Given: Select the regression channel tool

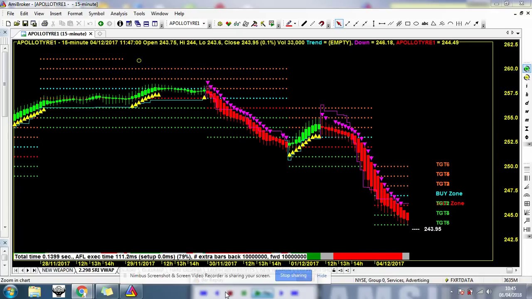Looking at the screenshot, I should tap(399, 24).
